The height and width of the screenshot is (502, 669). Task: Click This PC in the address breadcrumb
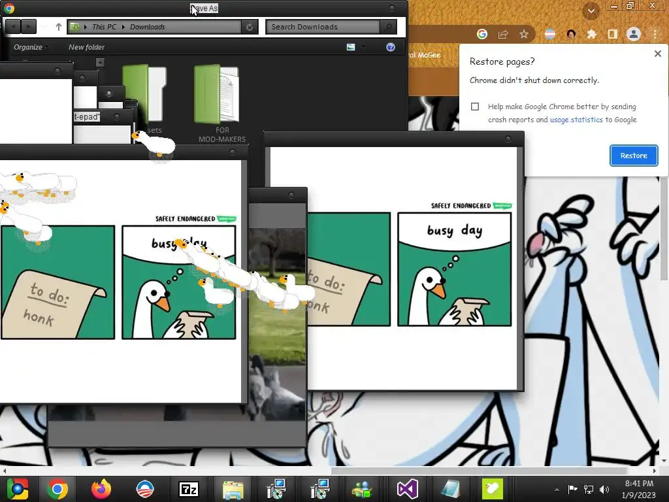click(104, 27)
